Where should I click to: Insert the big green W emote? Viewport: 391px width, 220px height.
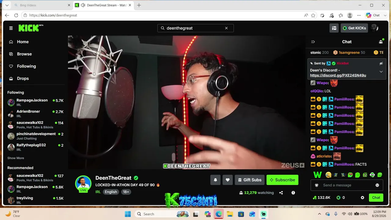tap(318, 175)
